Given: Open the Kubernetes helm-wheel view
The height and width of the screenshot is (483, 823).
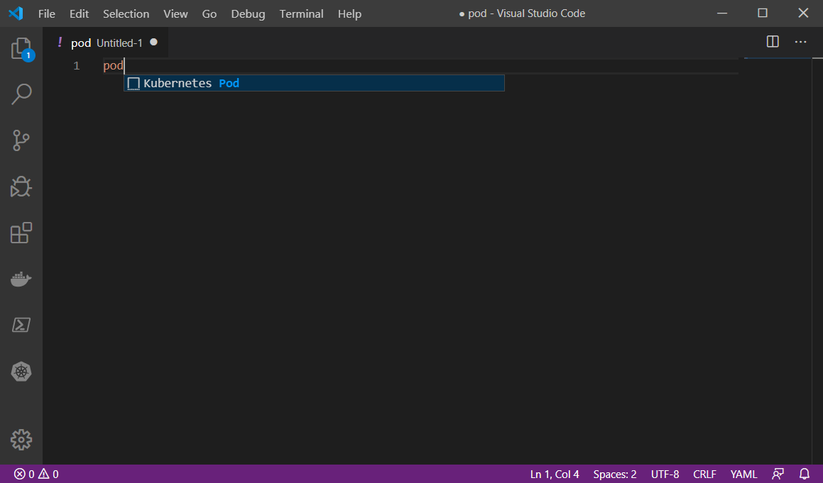Looking at the screenshot, I should pyautogui.click(x=21, y=372).
